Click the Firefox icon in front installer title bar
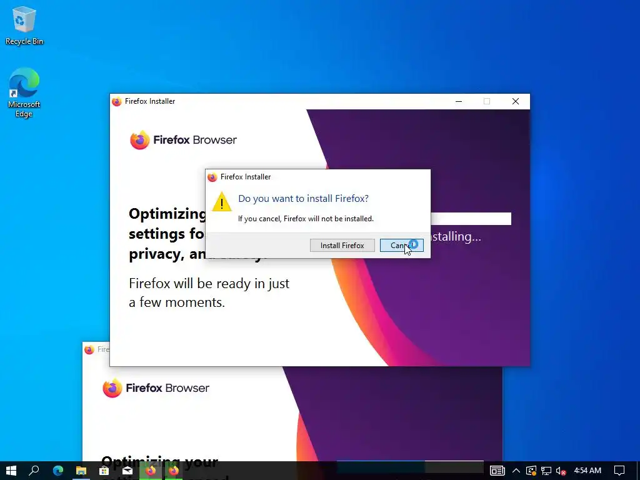640x480 pixels. [117, 101]
